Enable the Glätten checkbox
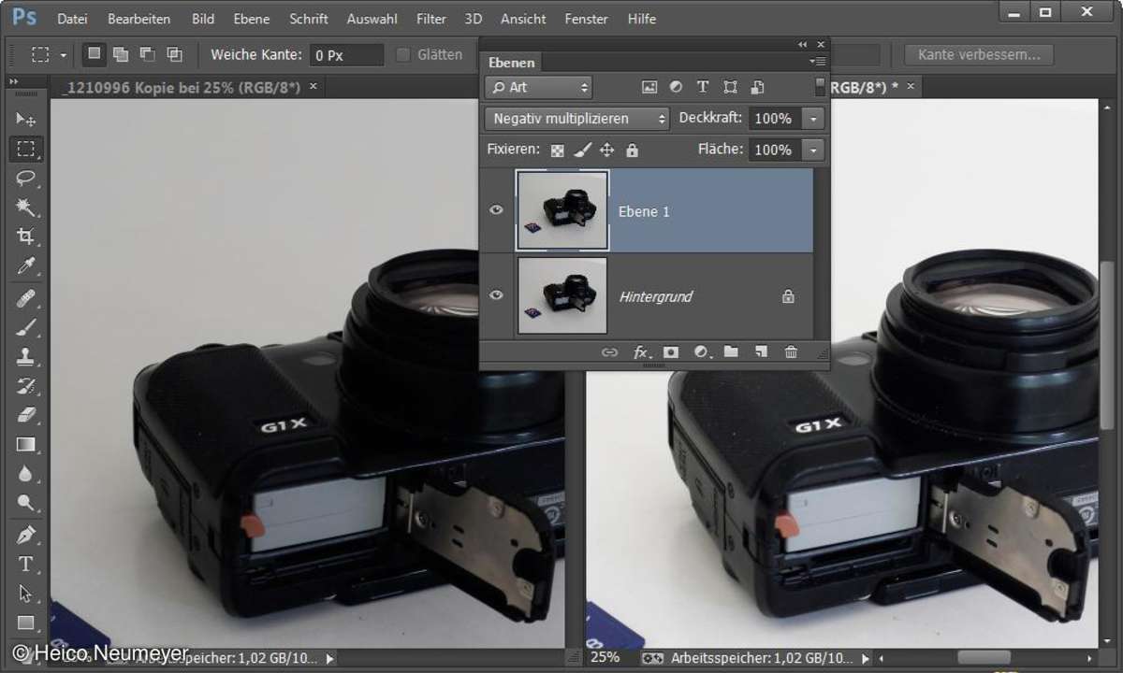 pos(403,55)
